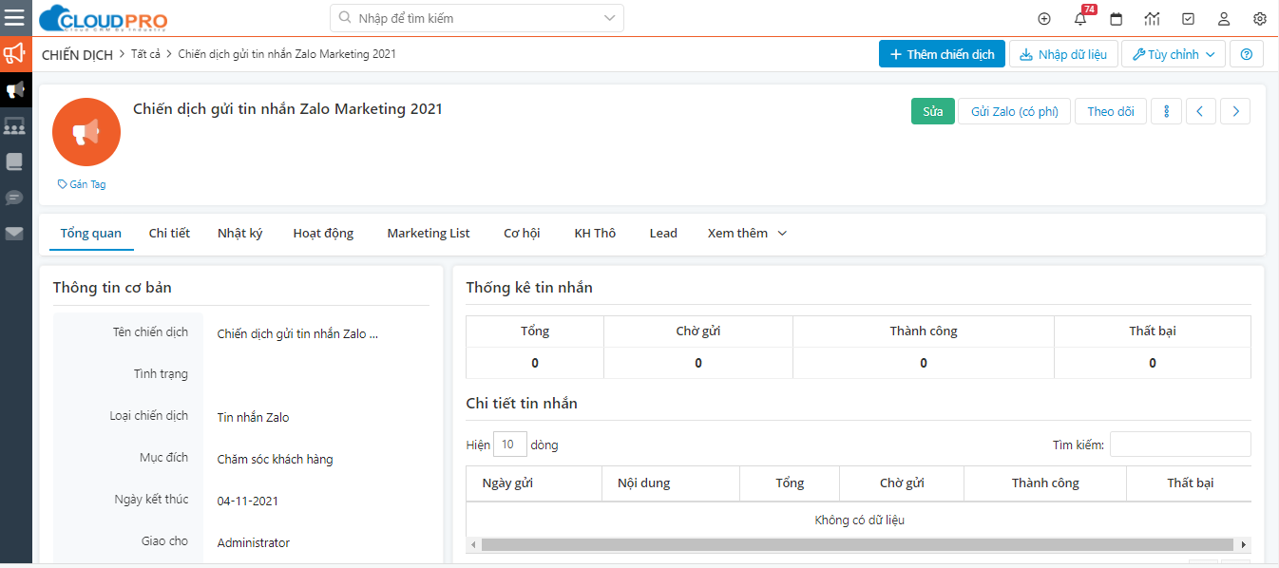The image size is (1279, 568).
Task: Switch to the Tổng quan tab
Action: pos(91,234)
